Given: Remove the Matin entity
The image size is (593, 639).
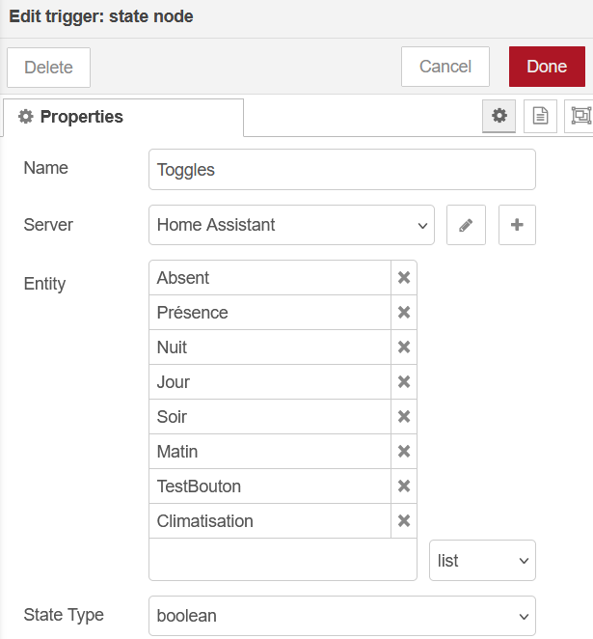Looking at the screenshot, I should tap(404, 452).
